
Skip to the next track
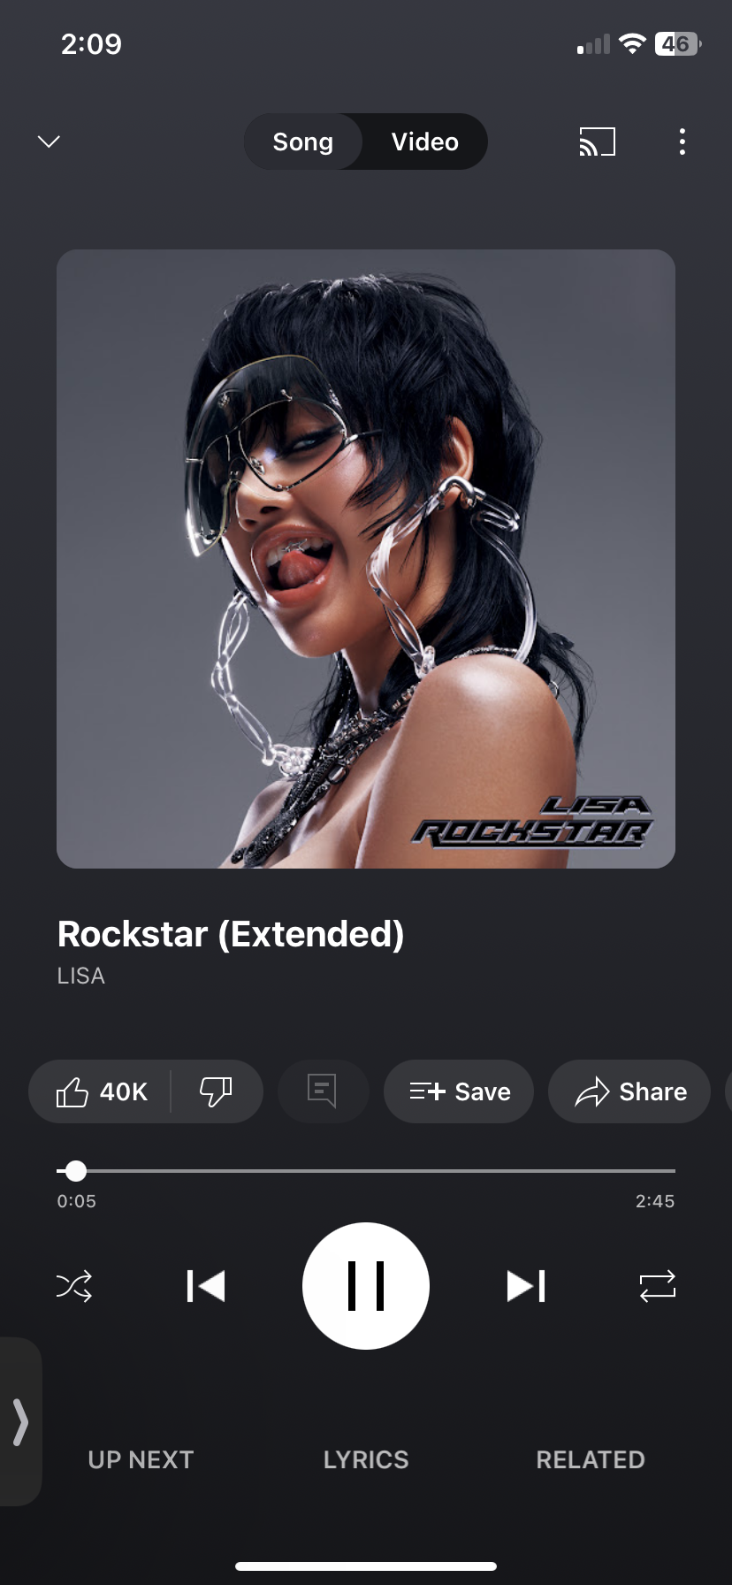(526, 1286)
